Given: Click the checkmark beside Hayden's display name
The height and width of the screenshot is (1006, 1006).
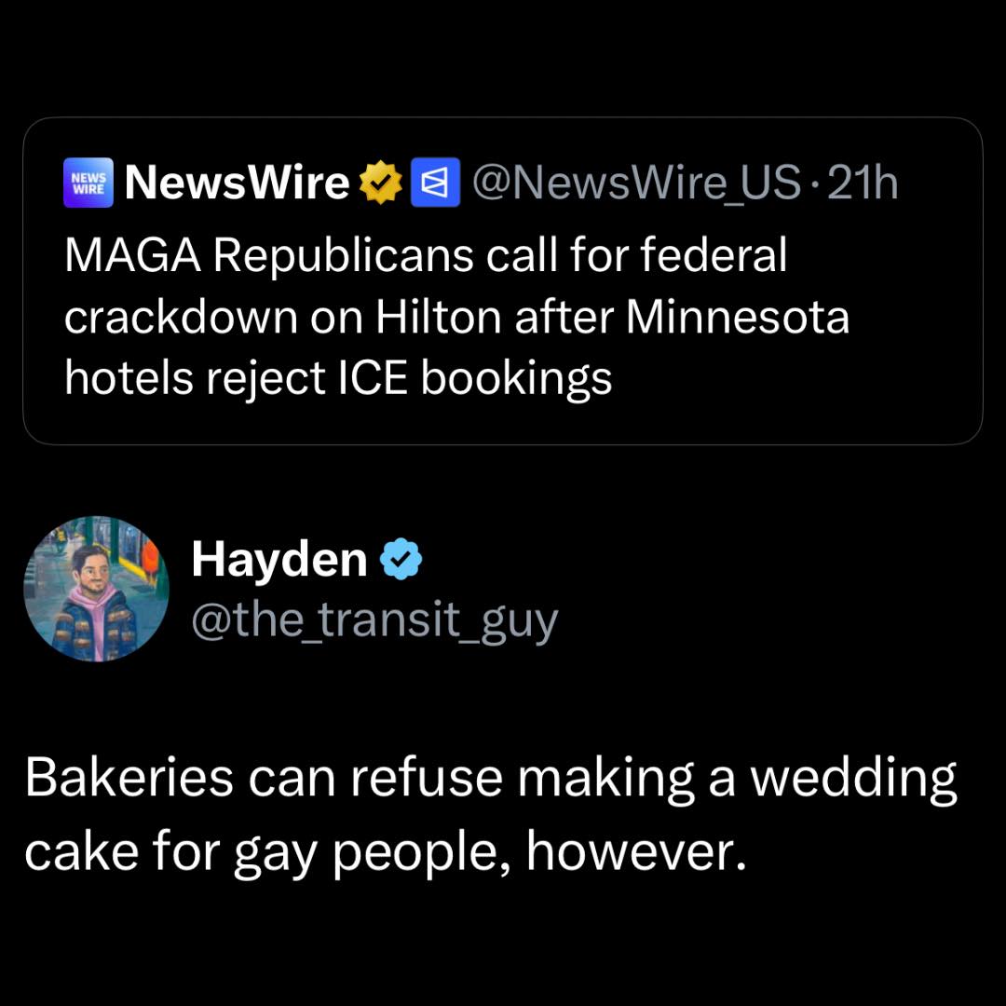Looking at the screenshot, I should pyautogui.click(x=401, y=558).
